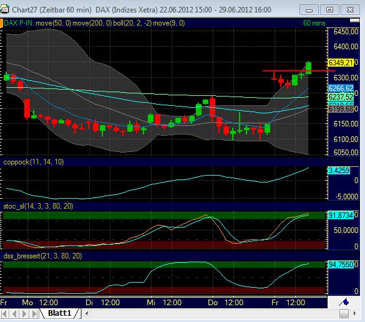Click the coppock(11, 14, 10) indicator title
This screenshot has height=322, width=365.
coord(34,162)
